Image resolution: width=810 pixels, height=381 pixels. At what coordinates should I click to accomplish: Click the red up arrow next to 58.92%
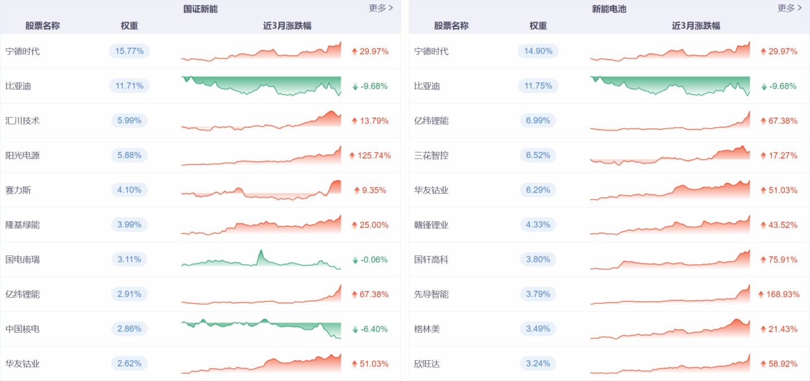point(763,364)
